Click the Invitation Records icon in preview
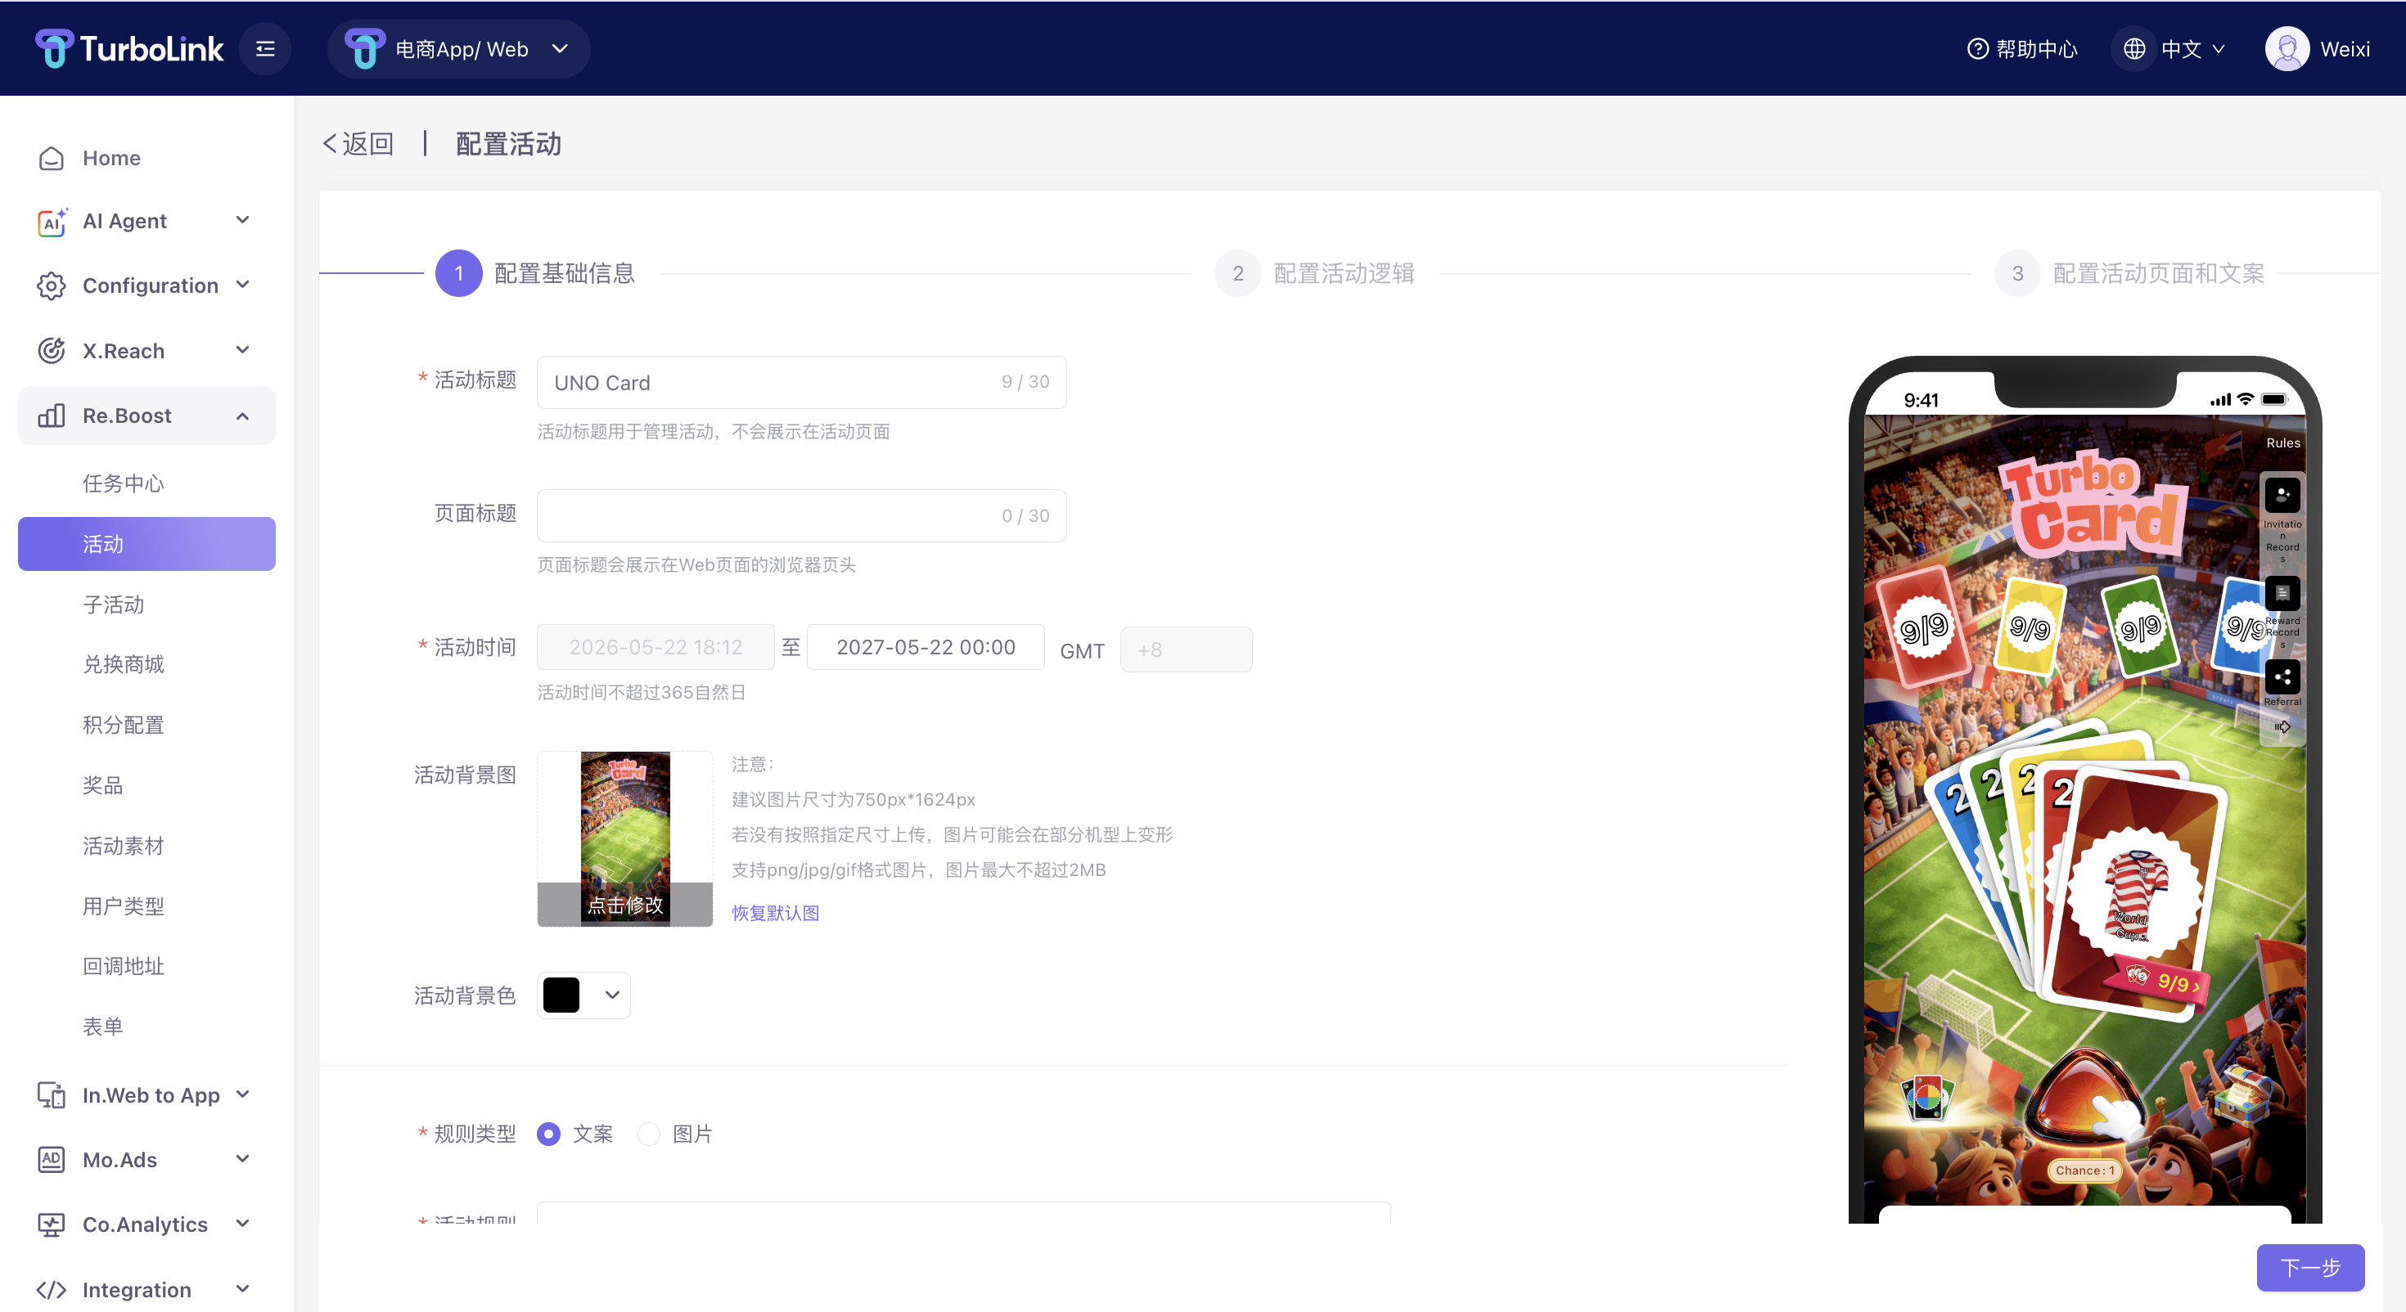 click(2282, 495)
